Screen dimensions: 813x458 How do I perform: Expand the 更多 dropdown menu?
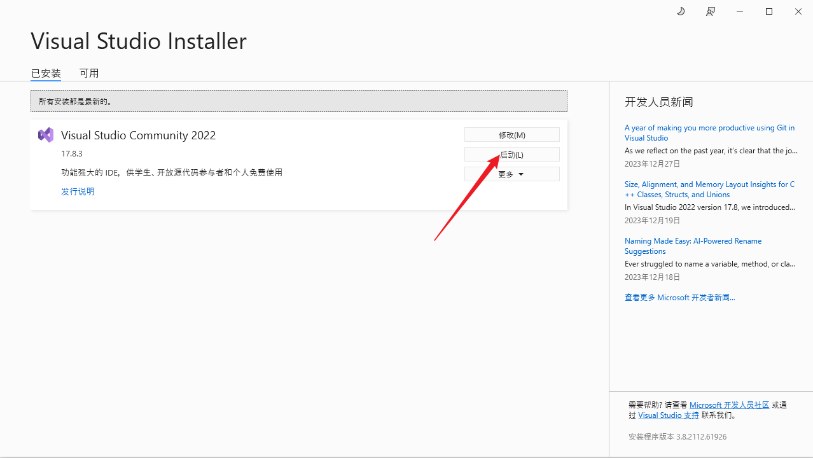pos(511,174)
